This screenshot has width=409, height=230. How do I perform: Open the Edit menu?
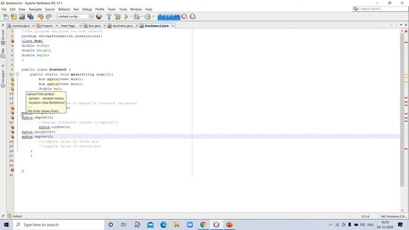(x=13, y=9)
